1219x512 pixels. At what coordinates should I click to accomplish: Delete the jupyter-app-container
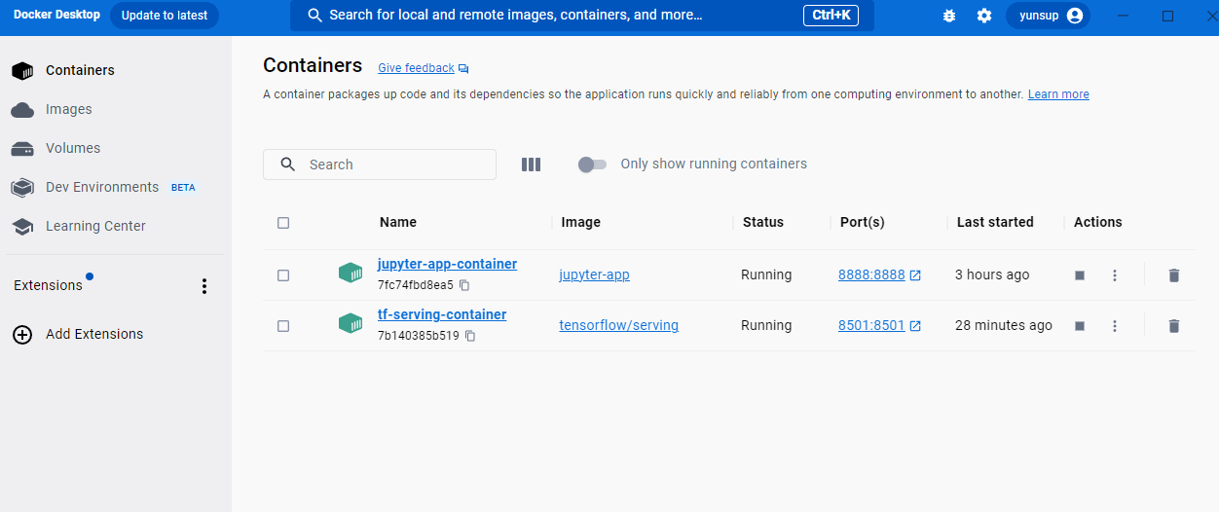point(1173,275)
